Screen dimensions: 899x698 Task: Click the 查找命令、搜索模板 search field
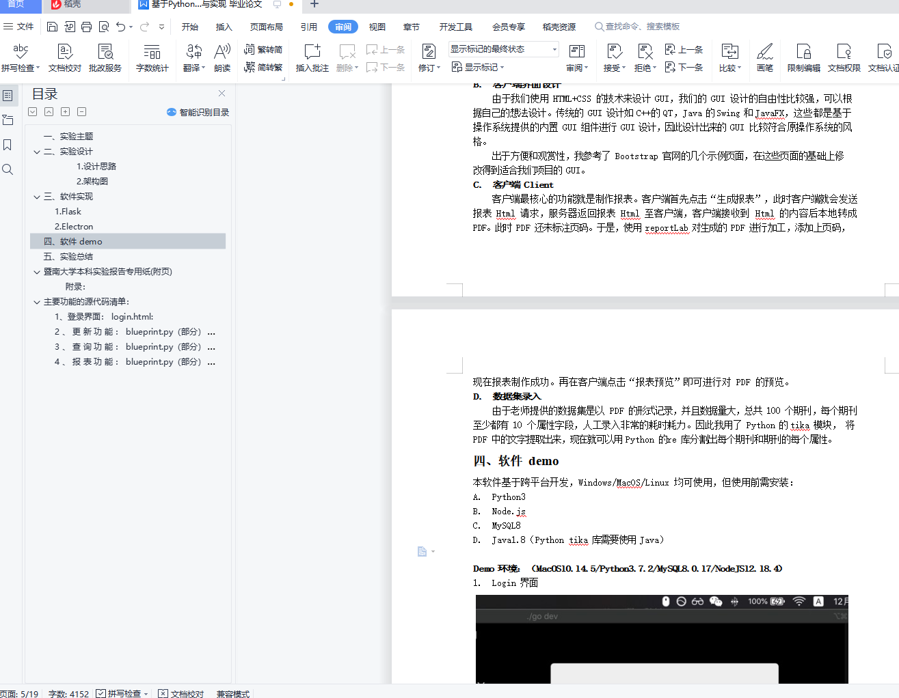(637, 27)
